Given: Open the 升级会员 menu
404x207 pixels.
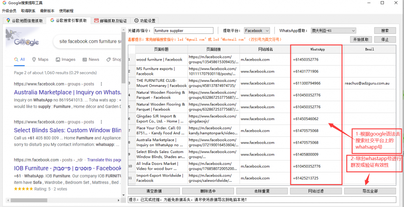Looking at the screenshot, I should 9,11.
